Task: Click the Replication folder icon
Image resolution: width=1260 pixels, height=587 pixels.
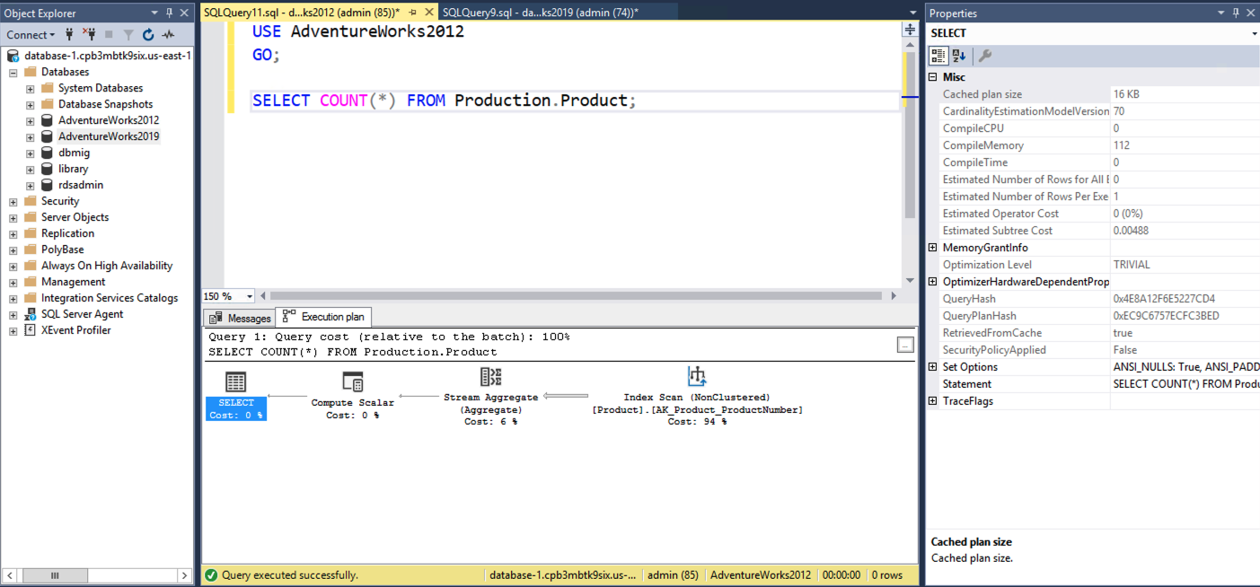Action: [x=31, y=233]
